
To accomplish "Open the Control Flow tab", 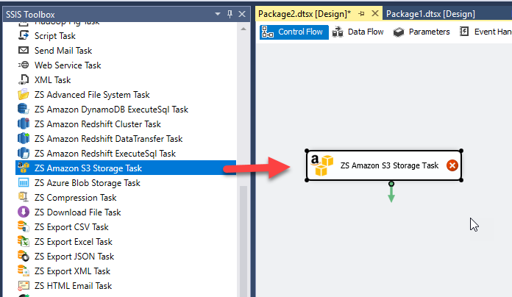I will [294, 32].
